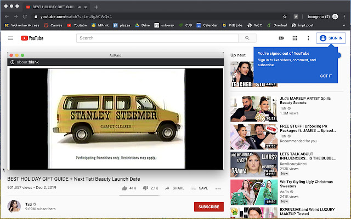Open the CJB bookmark

[185, 25]
